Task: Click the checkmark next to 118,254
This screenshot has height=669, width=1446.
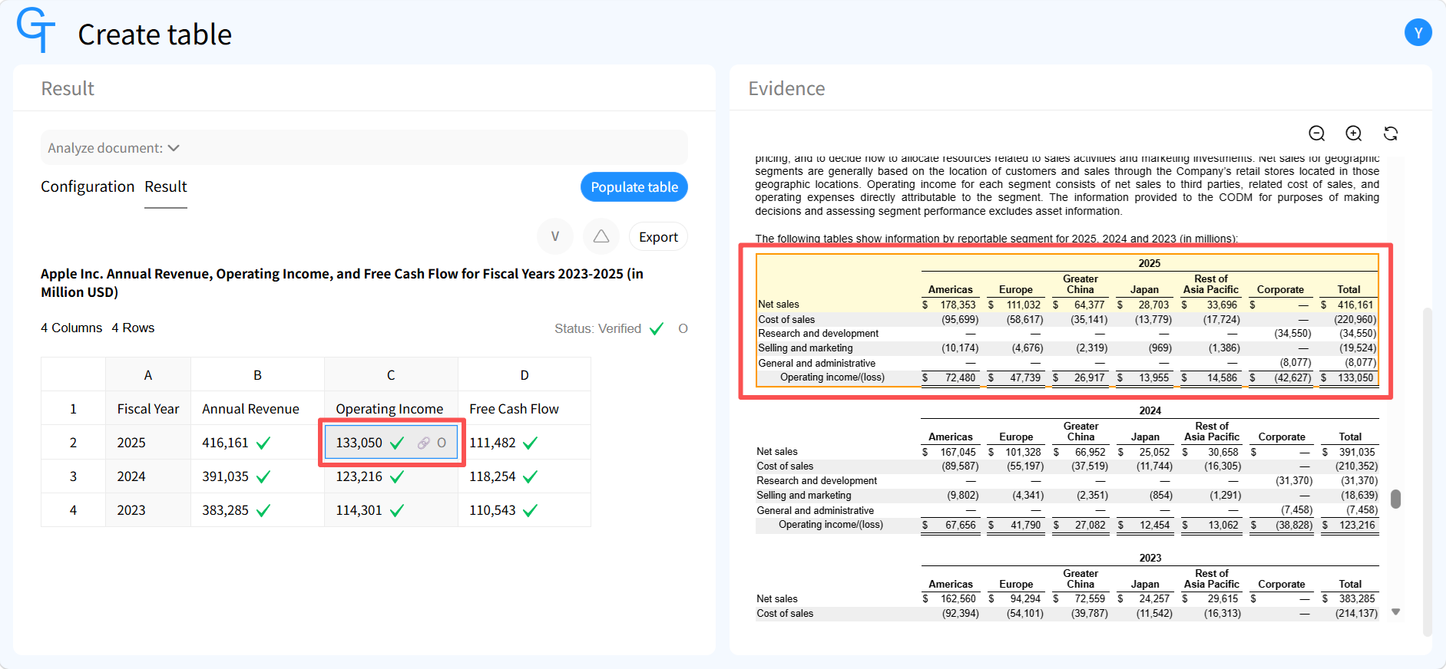Action: tap(530, 476)
